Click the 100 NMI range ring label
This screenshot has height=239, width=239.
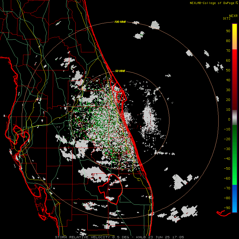point(120,22)
